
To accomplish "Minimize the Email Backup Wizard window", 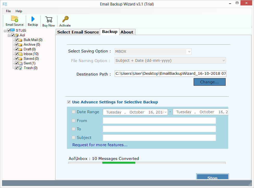I will (230, 3).
